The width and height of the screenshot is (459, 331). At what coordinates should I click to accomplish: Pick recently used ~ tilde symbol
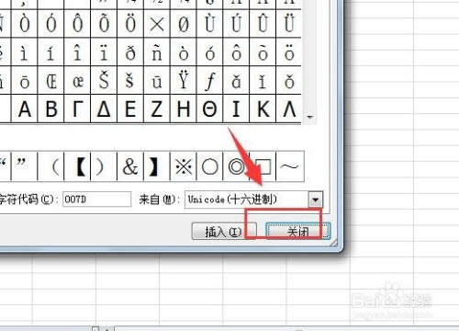[290, 166]
